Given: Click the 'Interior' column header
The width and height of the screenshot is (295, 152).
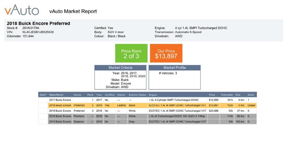Looking at the screenshot, I should [121, 95].
